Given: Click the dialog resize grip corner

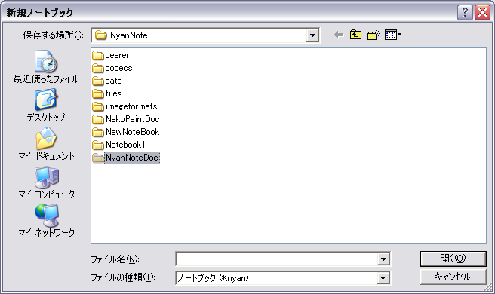Looking at the screenshot, I should [489, 287].
